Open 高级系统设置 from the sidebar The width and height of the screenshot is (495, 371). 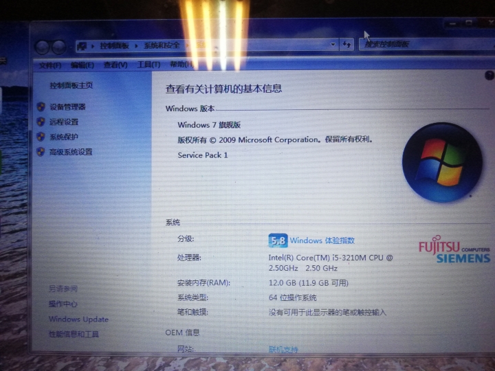pyautogui.click(x=71, y=152)
